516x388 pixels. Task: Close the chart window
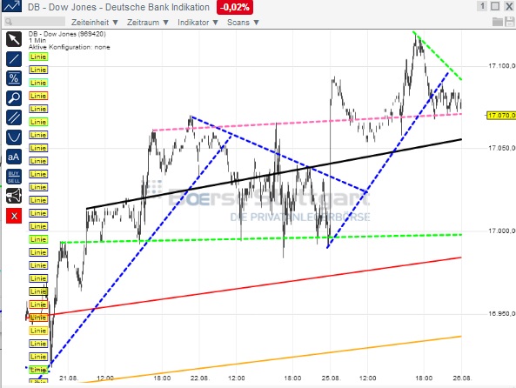(x=509, y=6)
